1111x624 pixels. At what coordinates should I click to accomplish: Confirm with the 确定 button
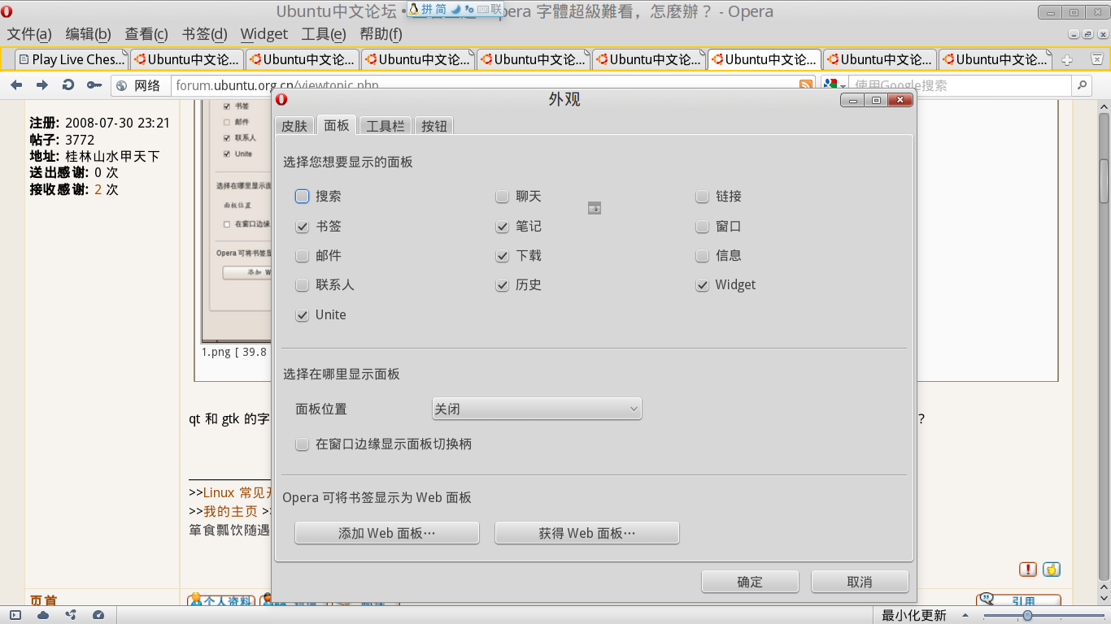(x=750, y=582)
